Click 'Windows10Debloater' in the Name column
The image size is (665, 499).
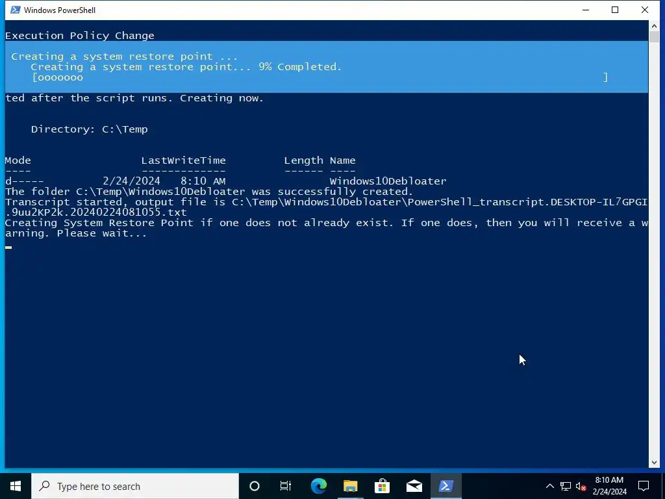(388, 181)
